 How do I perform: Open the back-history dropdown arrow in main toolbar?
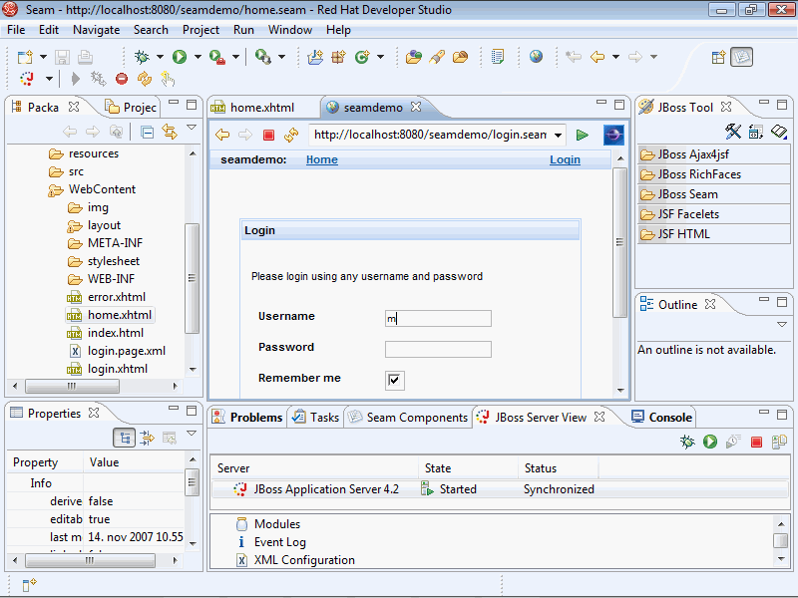(x=615, y=57)
